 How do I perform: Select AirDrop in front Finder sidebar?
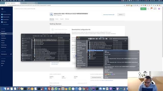pyautogui.click(x=80, y=55)
